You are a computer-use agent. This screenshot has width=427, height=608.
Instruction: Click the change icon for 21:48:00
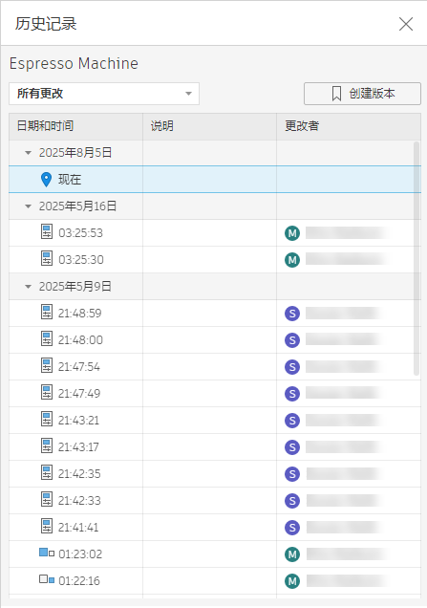pyautogui.click(x=47, y=338)
